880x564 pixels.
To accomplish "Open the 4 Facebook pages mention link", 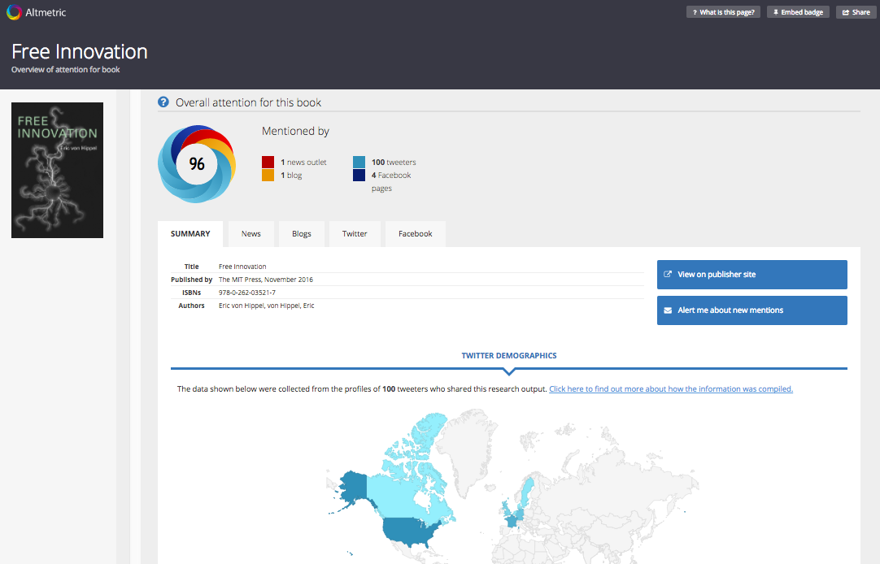I will coord(391,182).
